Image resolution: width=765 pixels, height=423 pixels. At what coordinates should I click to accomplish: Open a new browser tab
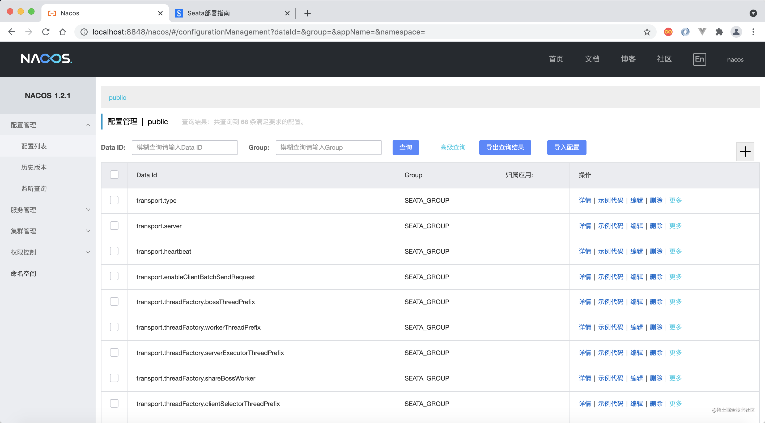(307, 13)
